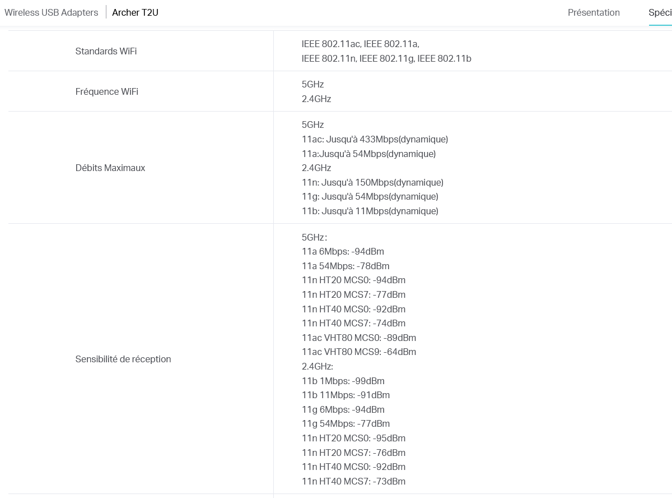Click '11b 1Mbps: -99dBm' line
Image resolution: width=672 pixels, height=498 pixels.
point(343,381)
